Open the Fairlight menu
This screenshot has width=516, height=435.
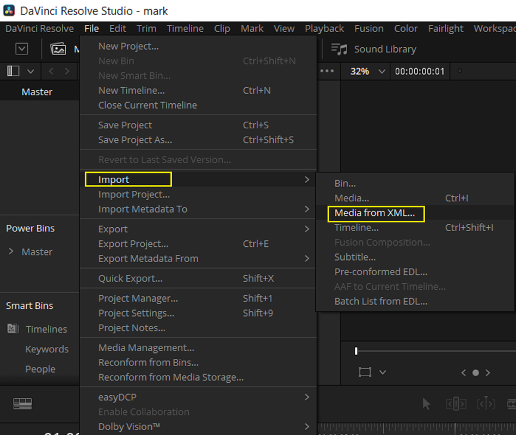(446, 29)
